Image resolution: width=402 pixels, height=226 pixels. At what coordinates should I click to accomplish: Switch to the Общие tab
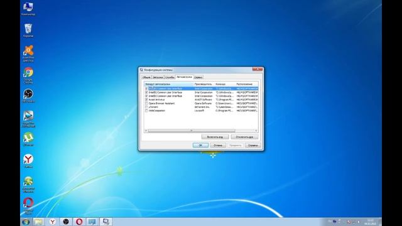[146, 77]
